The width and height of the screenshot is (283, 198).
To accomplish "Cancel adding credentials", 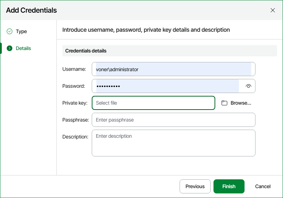I will (x=263, y=186).
